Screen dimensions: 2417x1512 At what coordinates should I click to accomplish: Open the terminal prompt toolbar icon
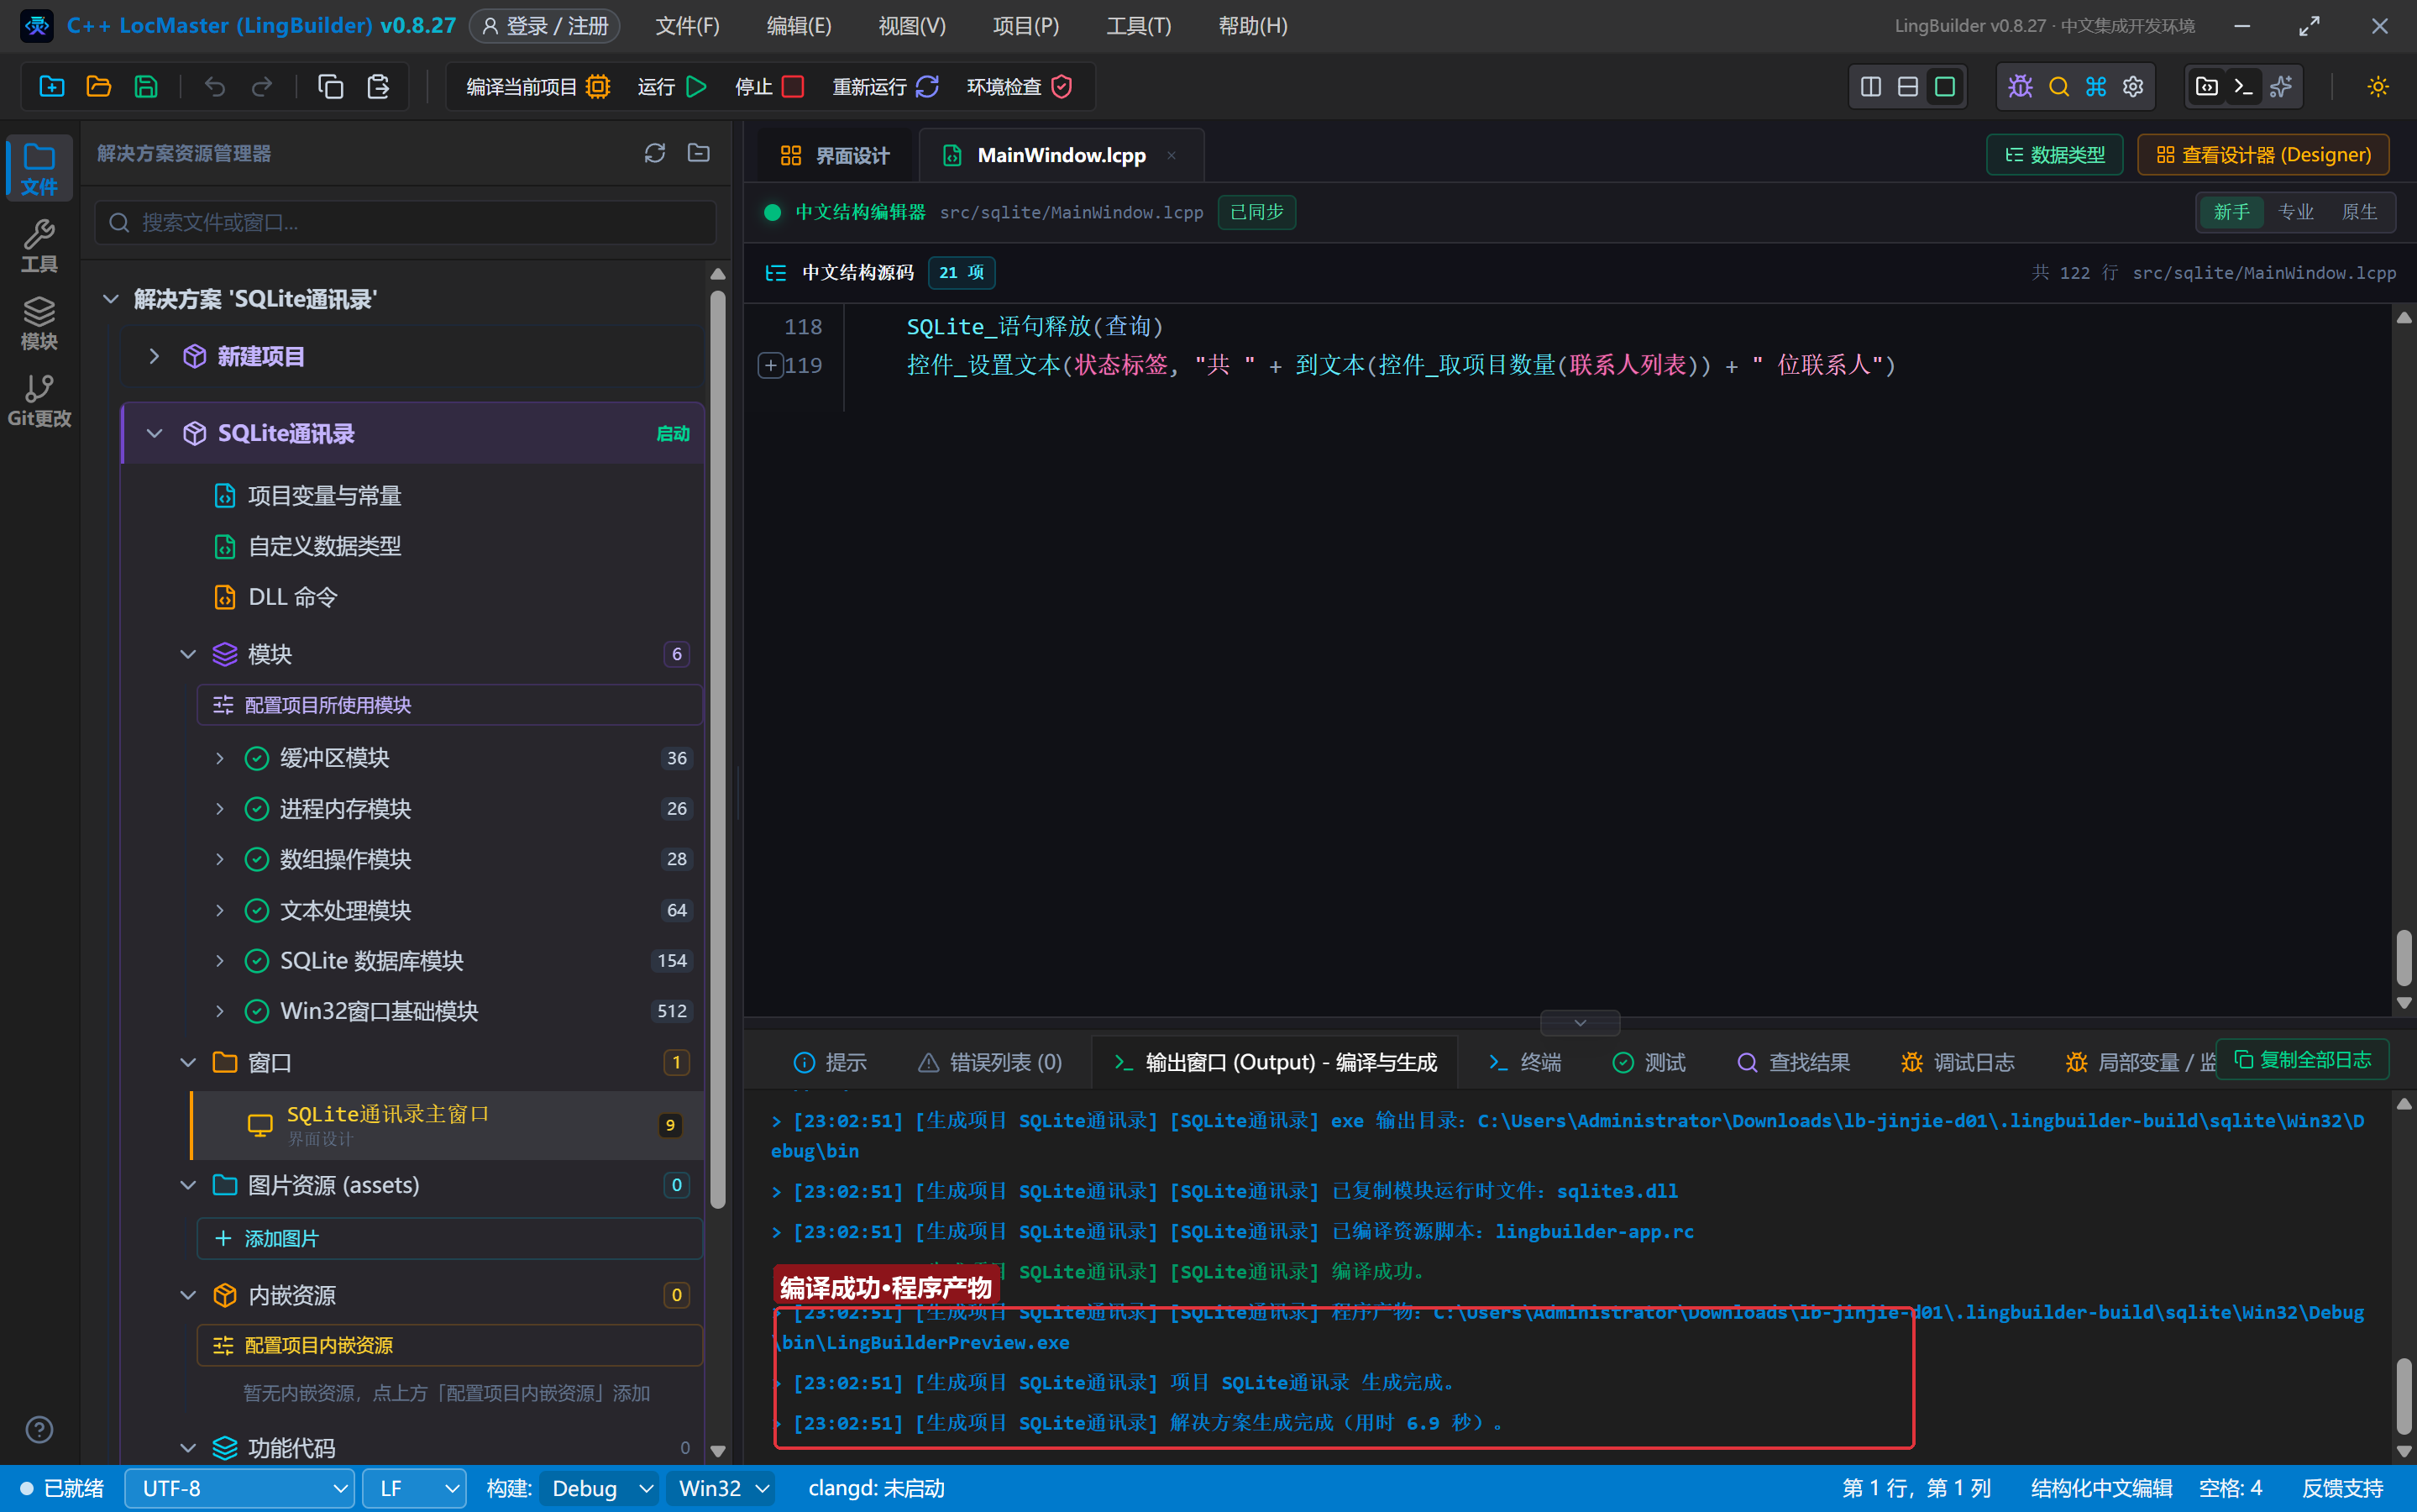click(2243, 87)
